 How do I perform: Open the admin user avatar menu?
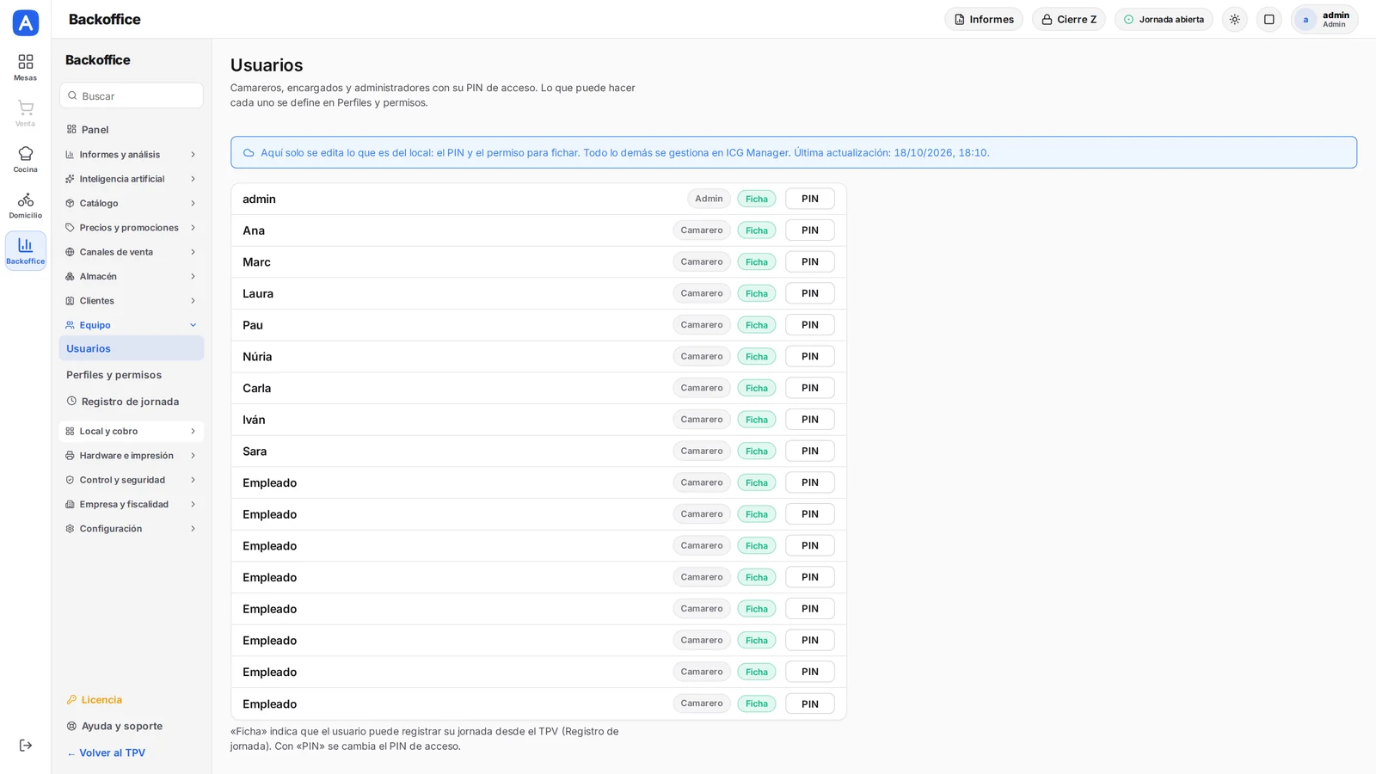pyautogui.click(x=1324, y=19)
